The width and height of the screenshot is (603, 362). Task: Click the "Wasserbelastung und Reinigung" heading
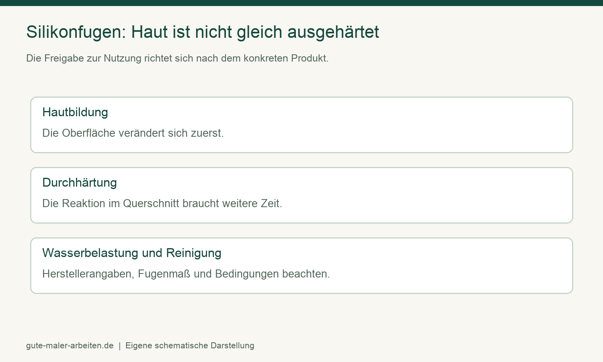132,253
